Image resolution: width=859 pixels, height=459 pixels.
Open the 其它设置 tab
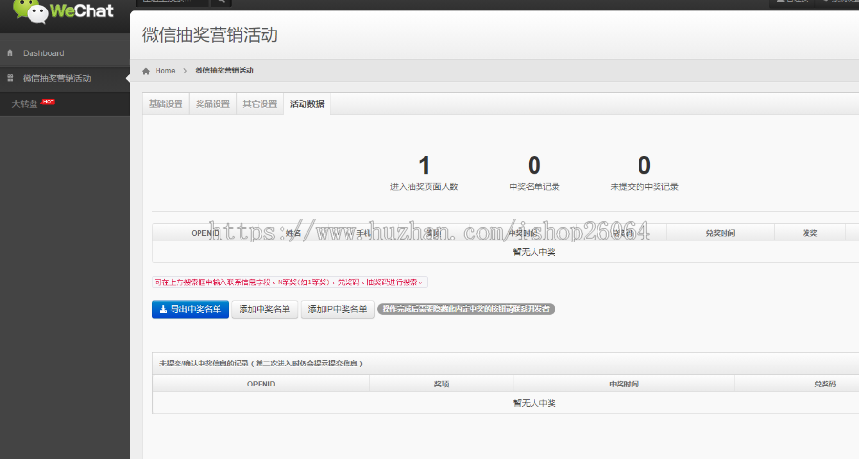(x=259, y=104)
